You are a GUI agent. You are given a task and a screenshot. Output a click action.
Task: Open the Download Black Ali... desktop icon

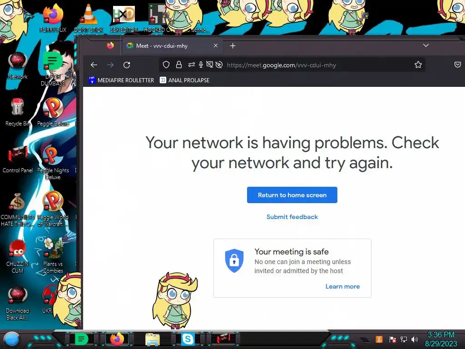click(18, 303)
